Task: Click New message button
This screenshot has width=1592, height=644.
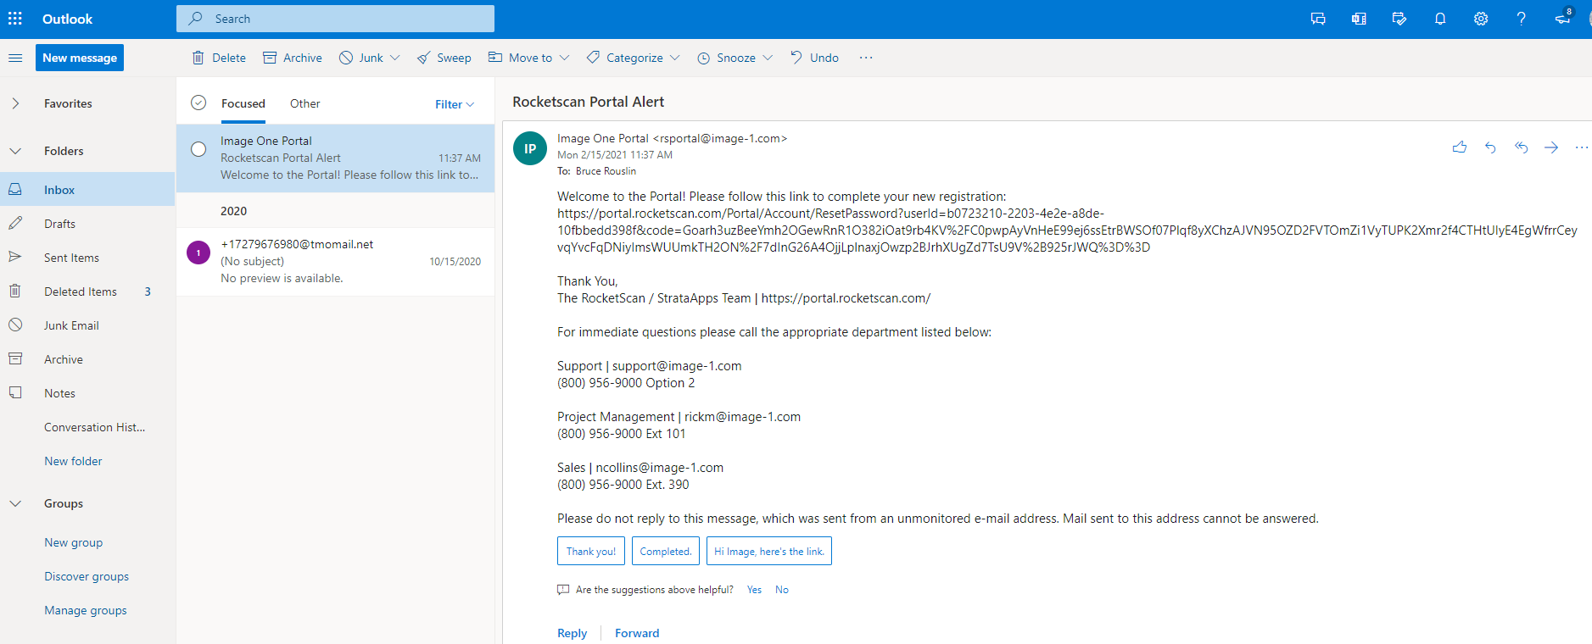Action: coord(80,58)
